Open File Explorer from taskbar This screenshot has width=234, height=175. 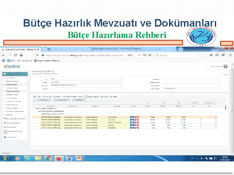point(38,158)
